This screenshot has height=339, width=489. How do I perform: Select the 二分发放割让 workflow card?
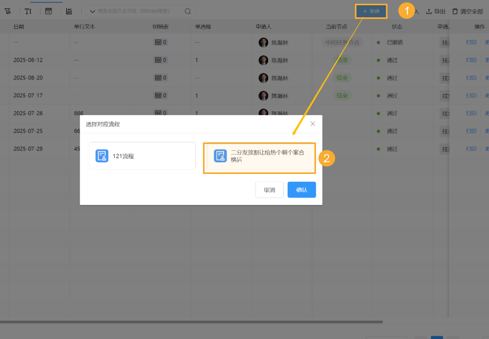click(259, 156)
